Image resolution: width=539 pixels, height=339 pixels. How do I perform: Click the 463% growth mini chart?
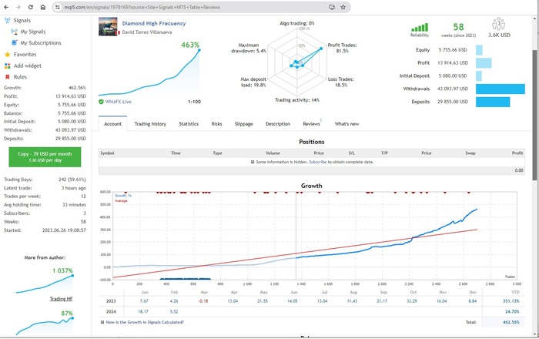coord(149,72)
